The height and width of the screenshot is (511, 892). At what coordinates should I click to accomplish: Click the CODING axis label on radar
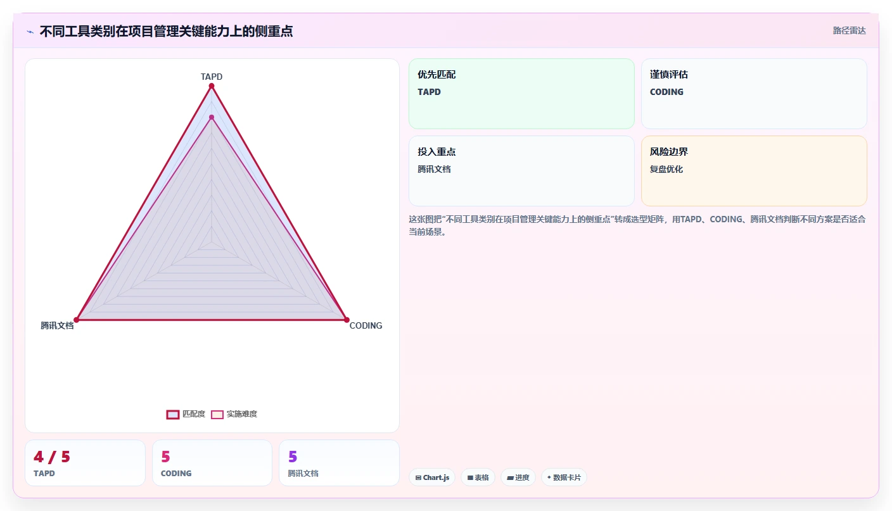pyautogui.click(x=366, y=325)
